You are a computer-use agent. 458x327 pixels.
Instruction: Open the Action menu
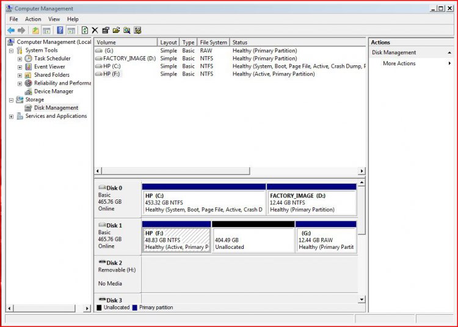pos(33,20)
